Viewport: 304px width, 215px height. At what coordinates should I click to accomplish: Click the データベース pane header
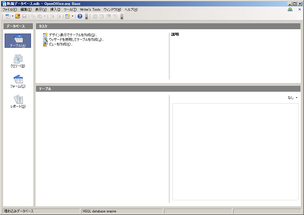(x=18, y=26)
